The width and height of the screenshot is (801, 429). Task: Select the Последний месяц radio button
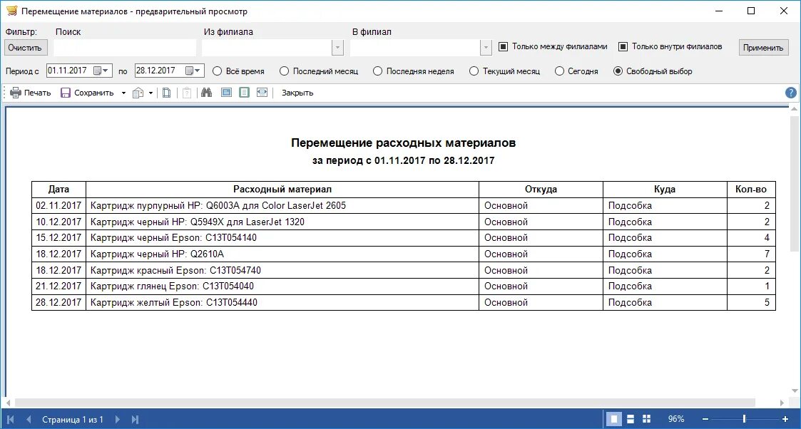284,71
